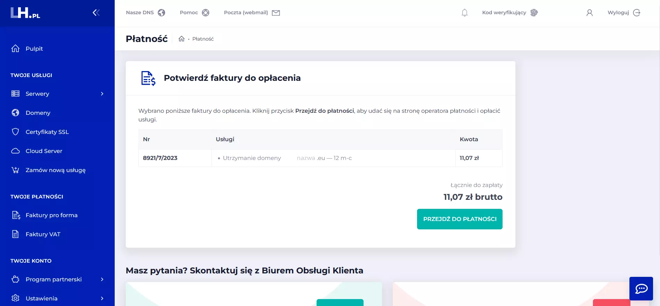The height and width of the screenshot is (306, 660).
Task: Open Faktury pro forma page
Action: coord(51,215)
